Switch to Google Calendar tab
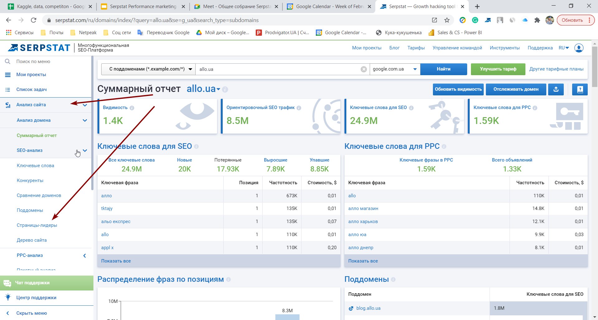Screen dimensions: 598x320 tap(329, 7)
